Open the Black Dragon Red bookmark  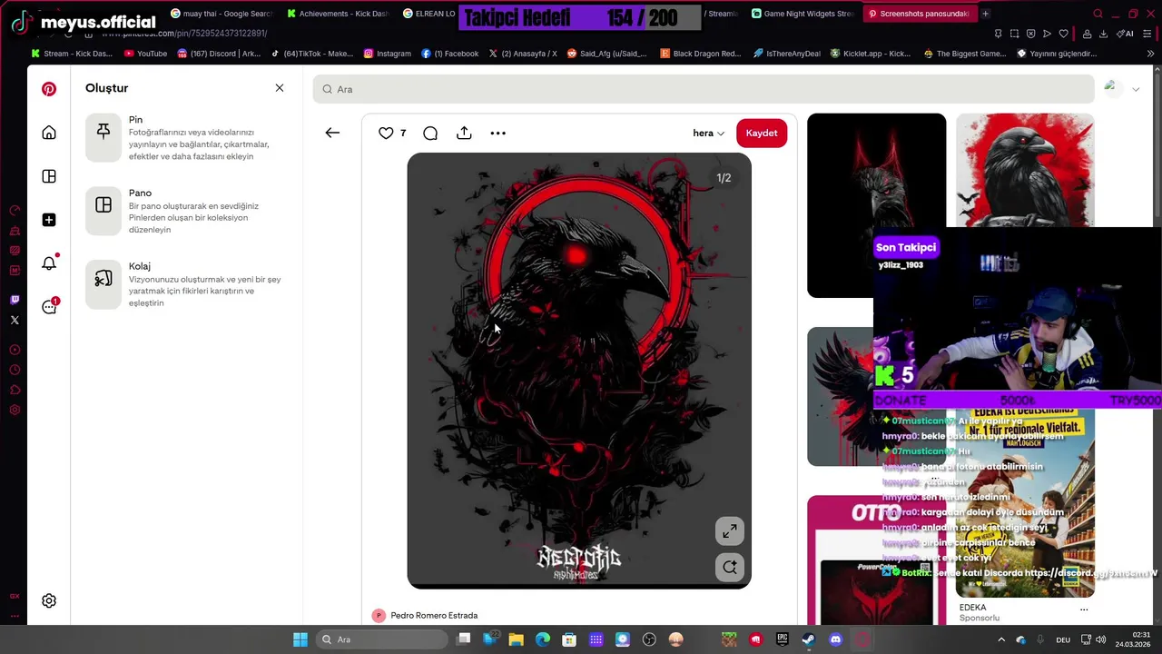701,54
